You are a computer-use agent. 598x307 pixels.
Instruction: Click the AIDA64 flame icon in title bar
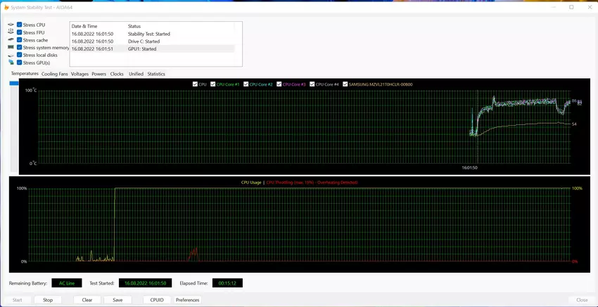pyautogui.click(x=6, y=7)
